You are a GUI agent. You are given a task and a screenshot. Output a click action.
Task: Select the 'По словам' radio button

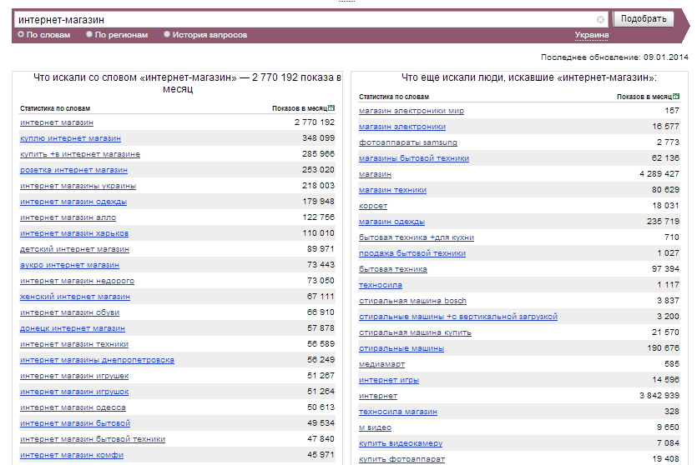tap(21, 34)
